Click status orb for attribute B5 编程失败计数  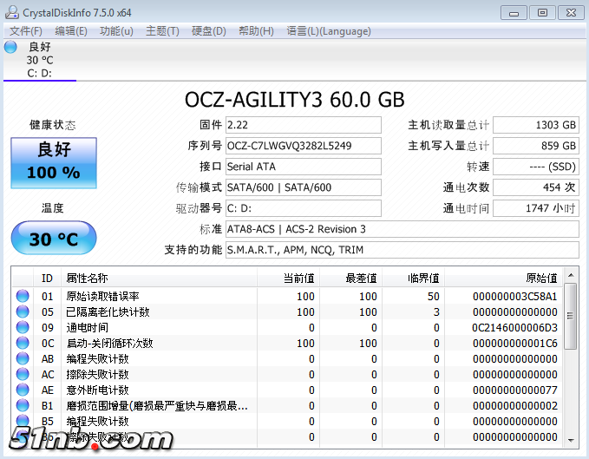click(23, 421)
